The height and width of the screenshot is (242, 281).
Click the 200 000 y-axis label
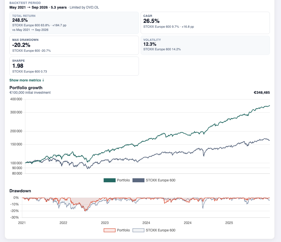click(x=16, y=131)
